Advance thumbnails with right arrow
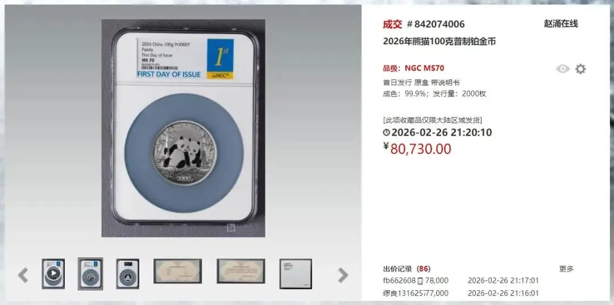This screenshot has width=614, height=305. tap(343, 275)
